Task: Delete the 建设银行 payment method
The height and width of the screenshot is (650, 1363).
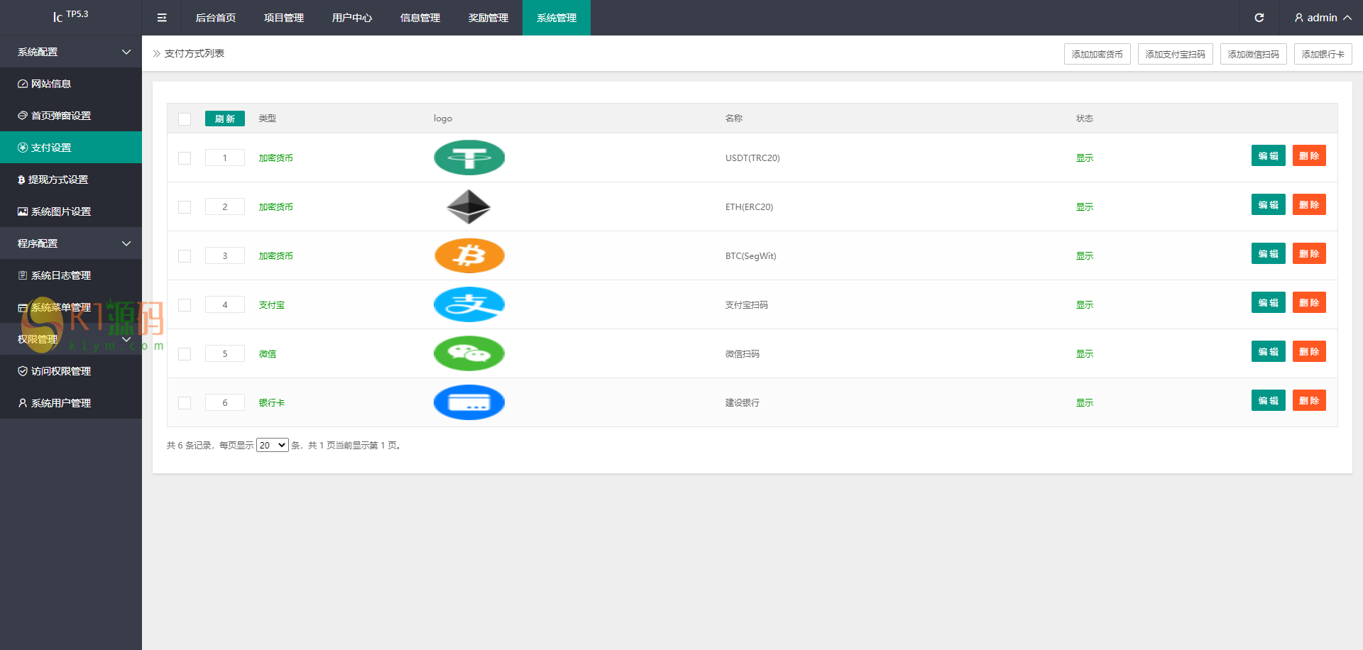Action: 1309,400
